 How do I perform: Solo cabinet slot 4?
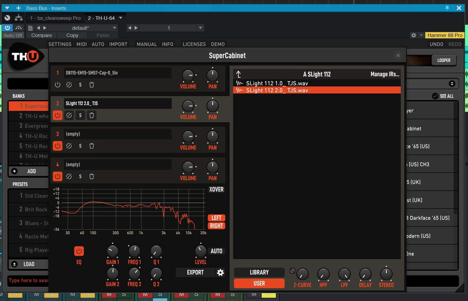[x=80, y=176]
